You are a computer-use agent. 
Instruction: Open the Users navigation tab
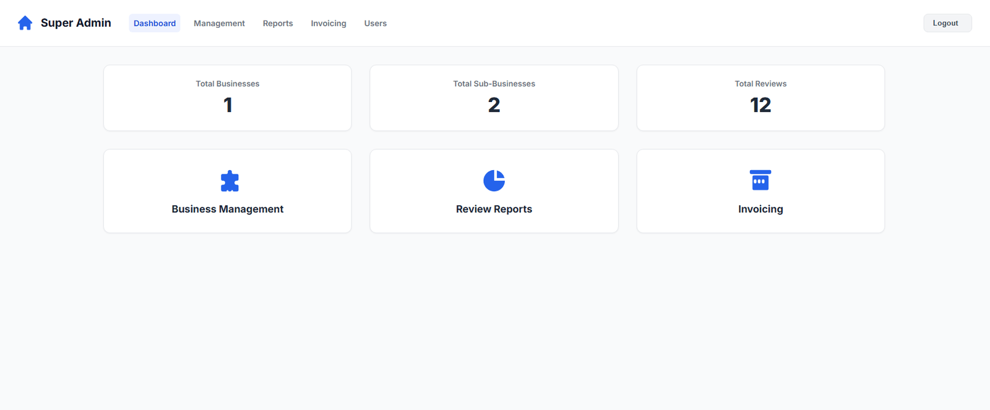tap(375, 23)
